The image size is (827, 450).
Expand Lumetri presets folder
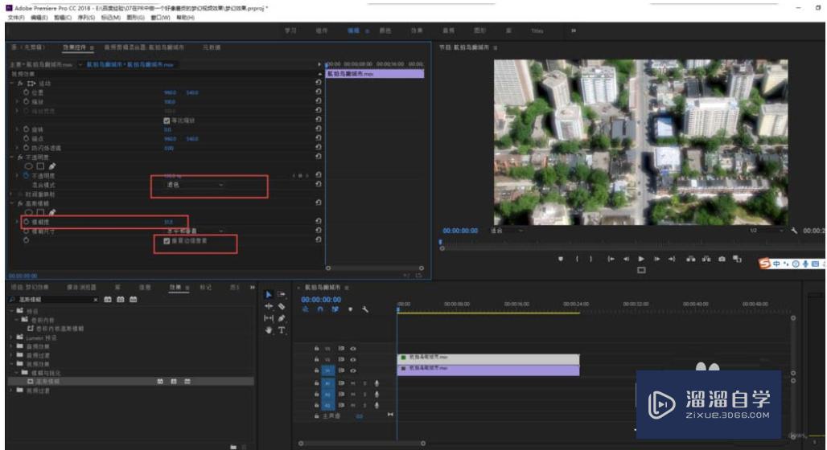click(12, 337)
